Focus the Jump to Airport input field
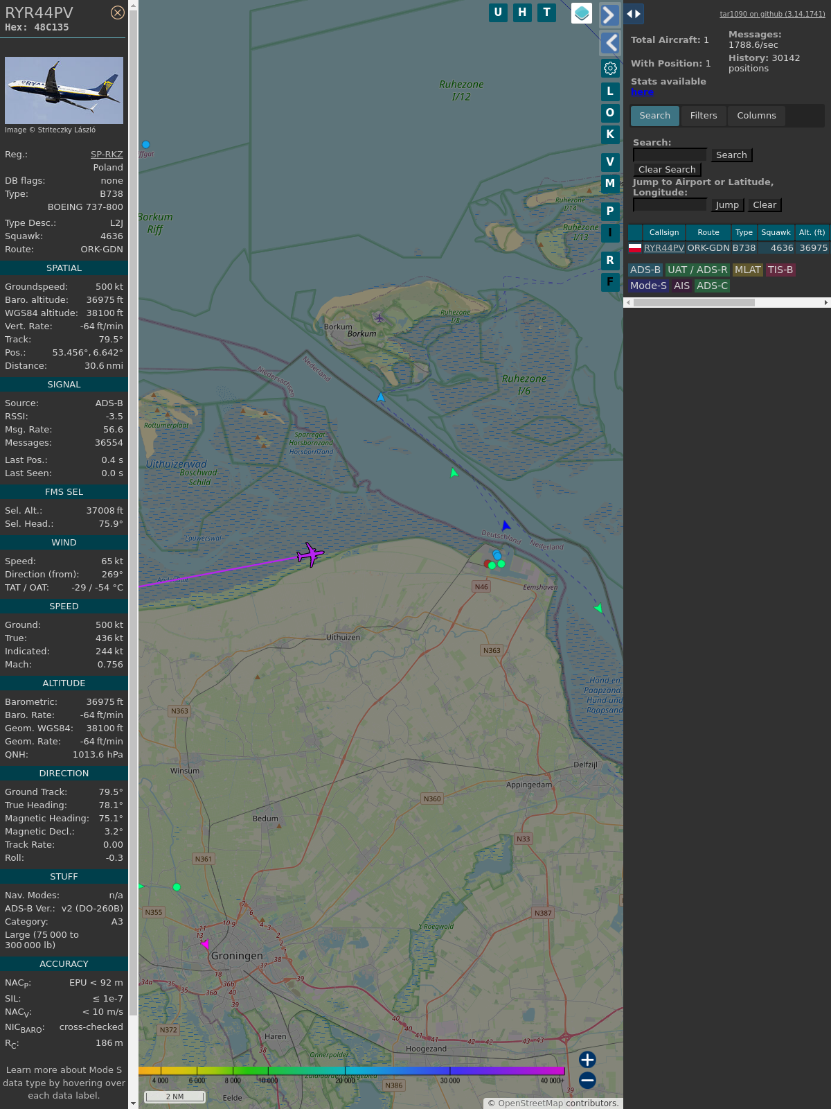The image size is (831, 1109). (x=670, y=205)
